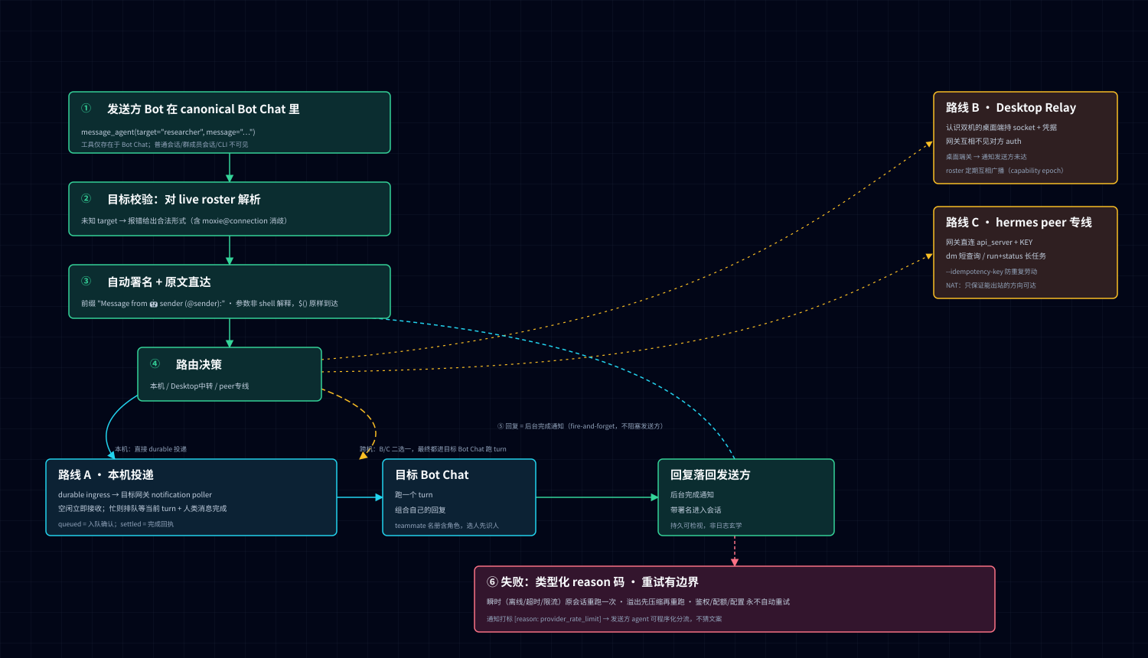Click the heading "路由决策"
The height and width of the screenshot is (658, 1148).
click(199, 365)
